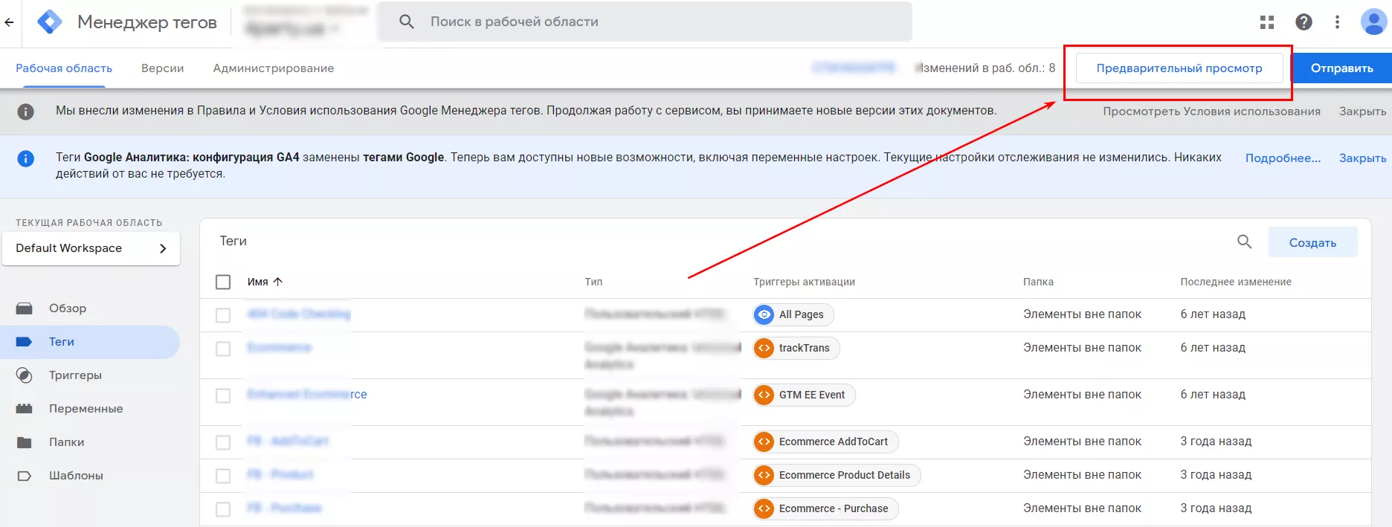Open Шаблоны in the sidebar
The width and height of the screenshot is (1392, 527).
(76, 476)
